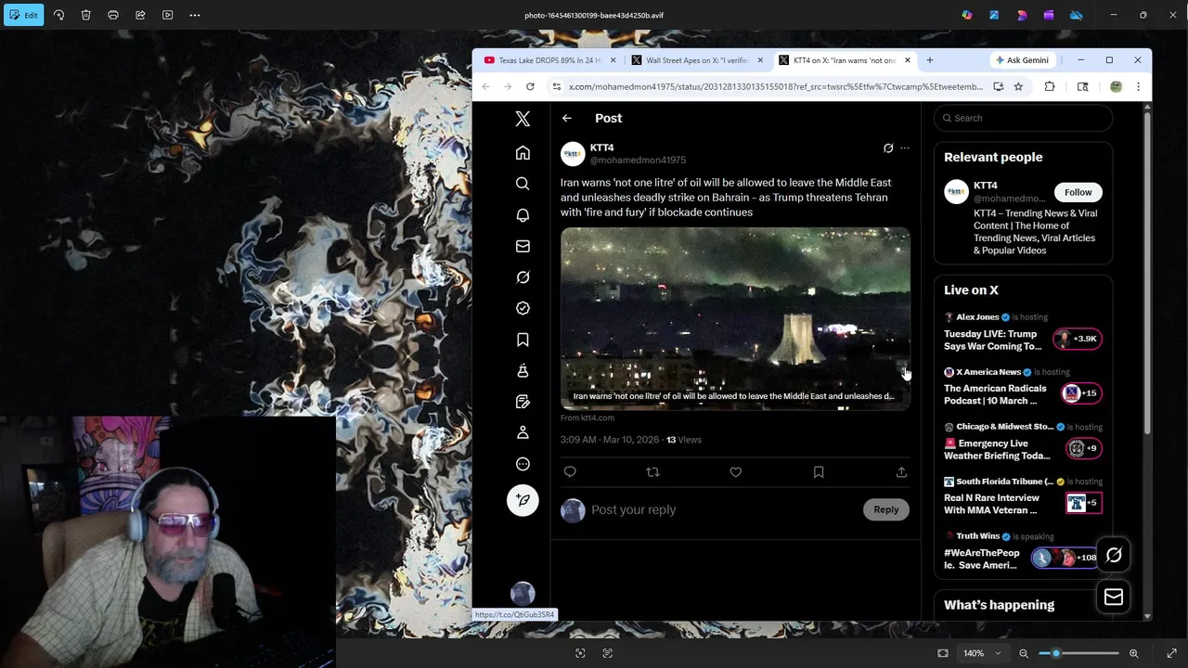The image size is (1188, 668).
Task: Open Notifications bell in the X sidebar
Action: (x=523, y=215)
